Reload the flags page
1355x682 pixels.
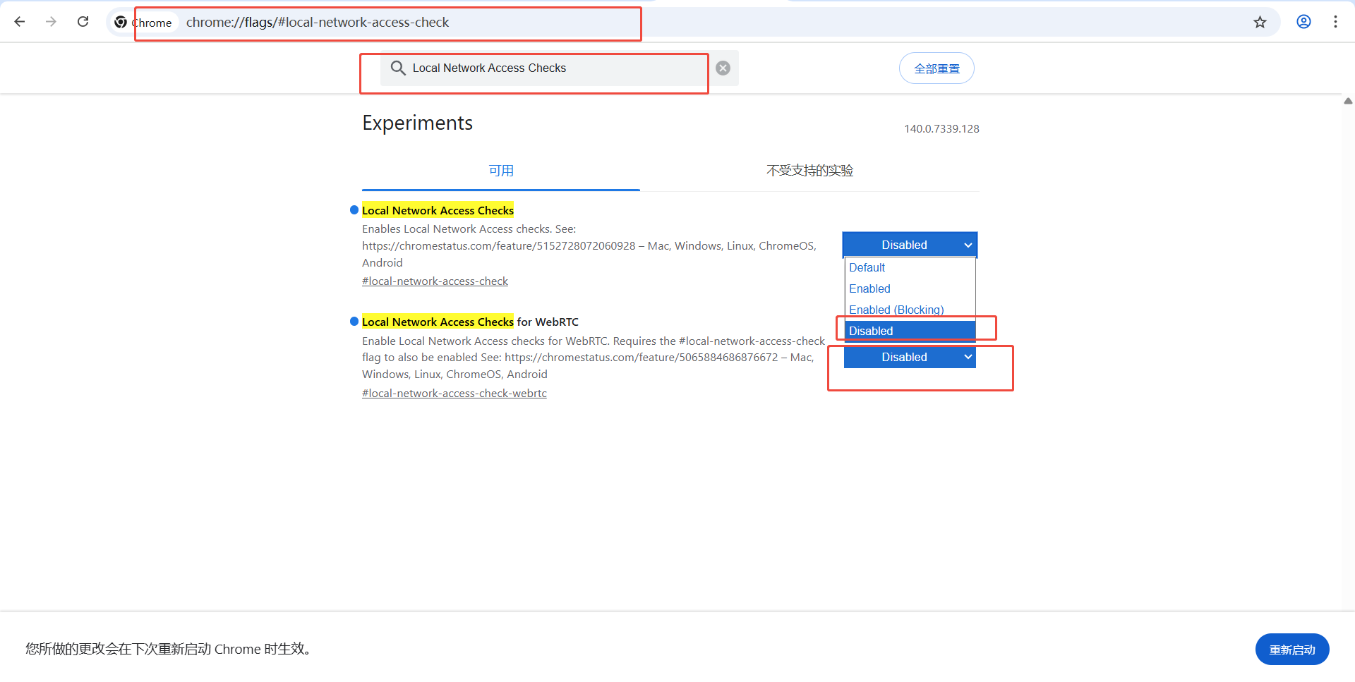83,22
